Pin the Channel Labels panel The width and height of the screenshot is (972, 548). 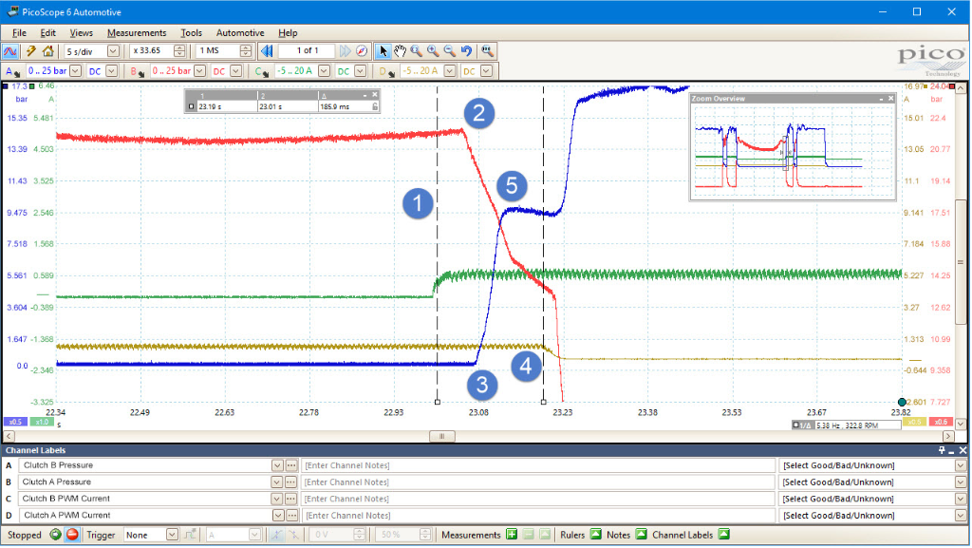pyautogui.click(x=942, y=451)
